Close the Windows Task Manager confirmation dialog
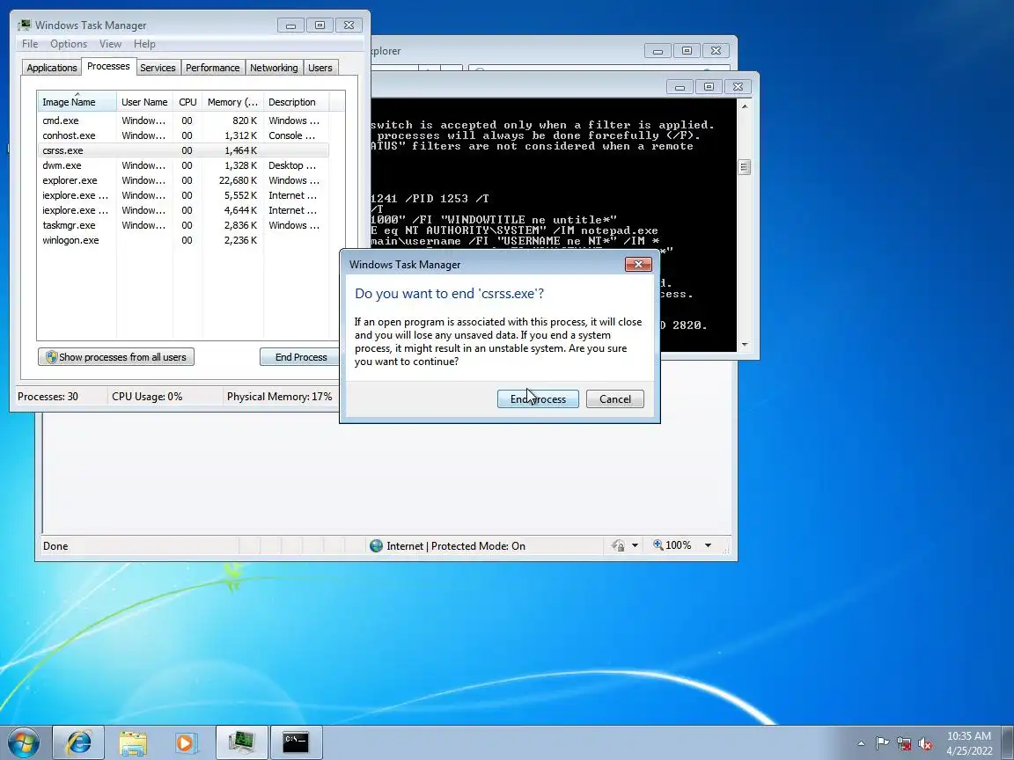The width and height of the screenshot is (1014, 760). 638,264
